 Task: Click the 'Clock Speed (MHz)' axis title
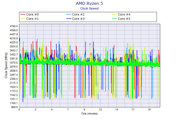(x=6, y=65)
